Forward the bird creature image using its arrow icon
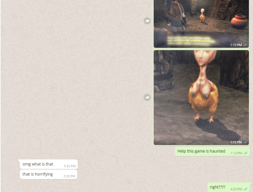 pos(147,98)
